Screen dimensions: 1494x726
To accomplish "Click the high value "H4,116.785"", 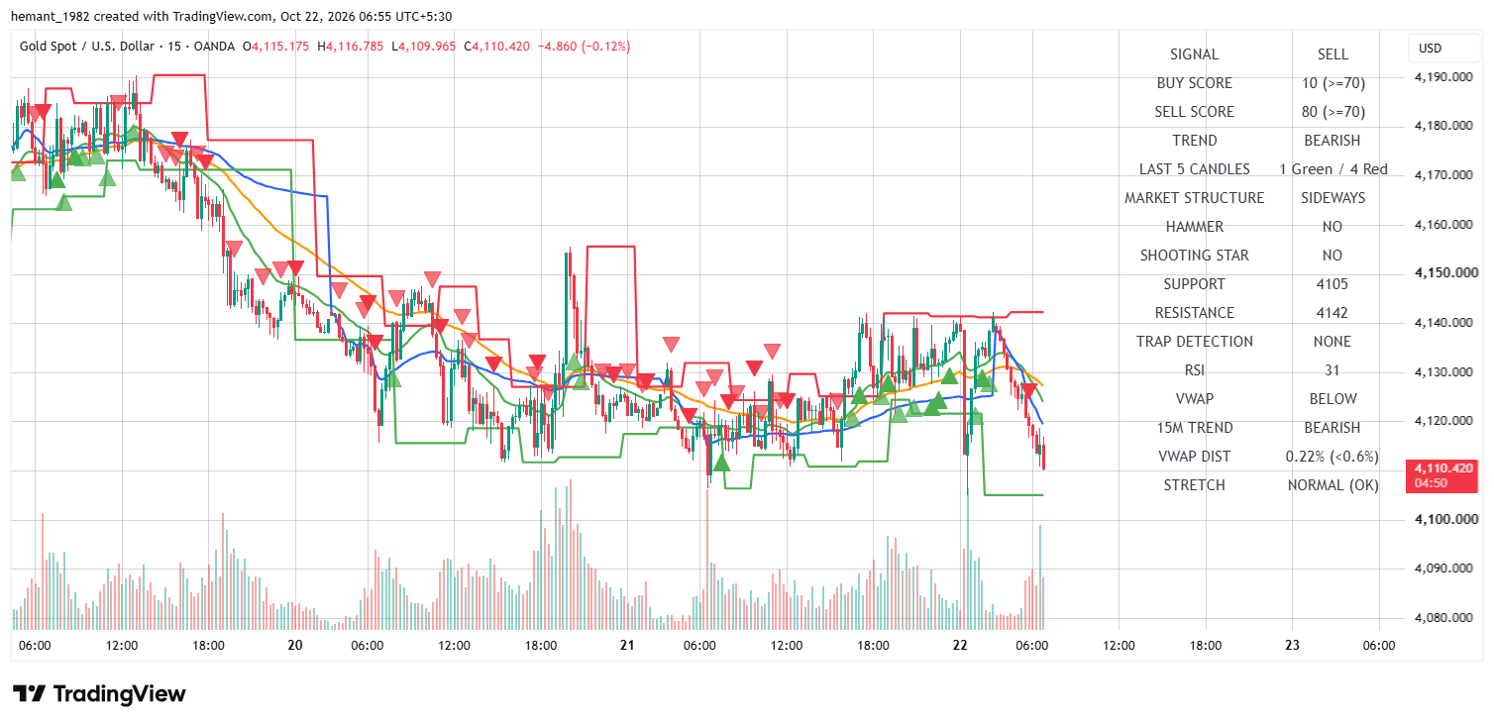I will (x=350, y=46).
